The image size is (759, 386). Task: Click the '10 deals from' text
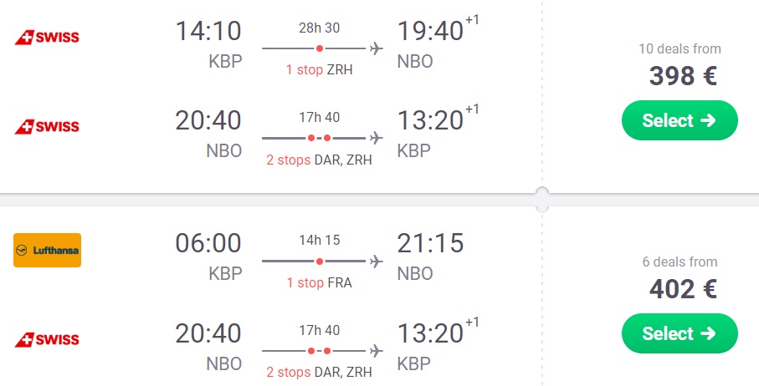click(x=680, y=48)
